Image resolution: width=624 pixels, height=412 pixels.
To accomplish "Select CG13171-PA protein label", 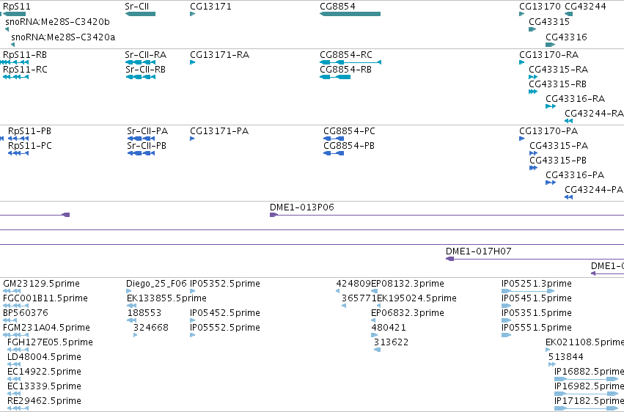I will (219, 131).
